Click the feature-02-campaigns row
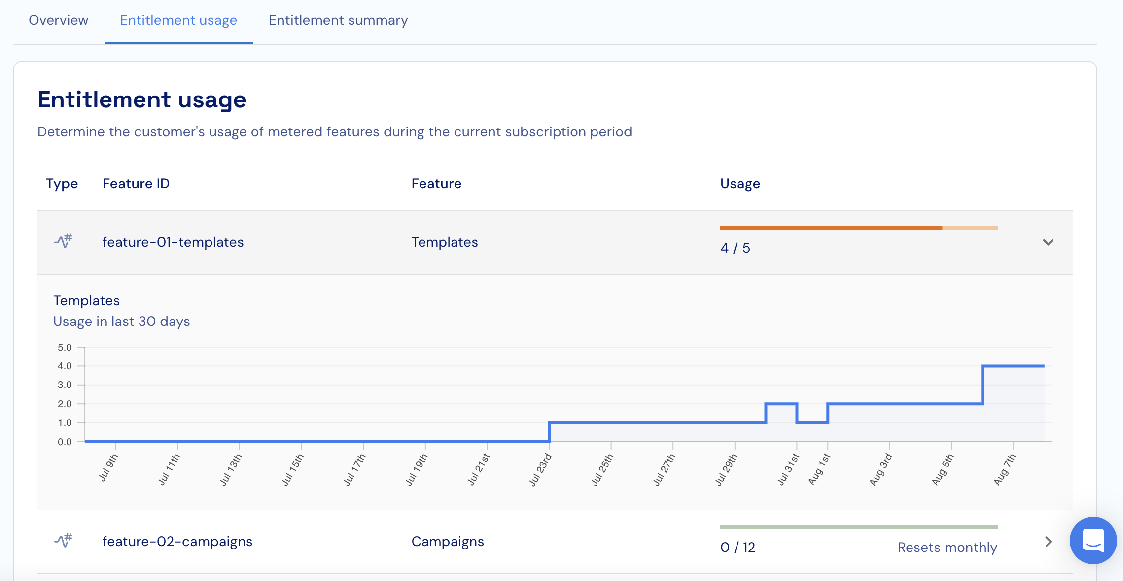 [x=177, y=542]
